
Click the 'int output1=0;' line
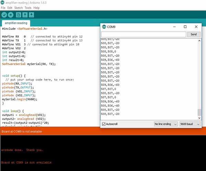14,56
